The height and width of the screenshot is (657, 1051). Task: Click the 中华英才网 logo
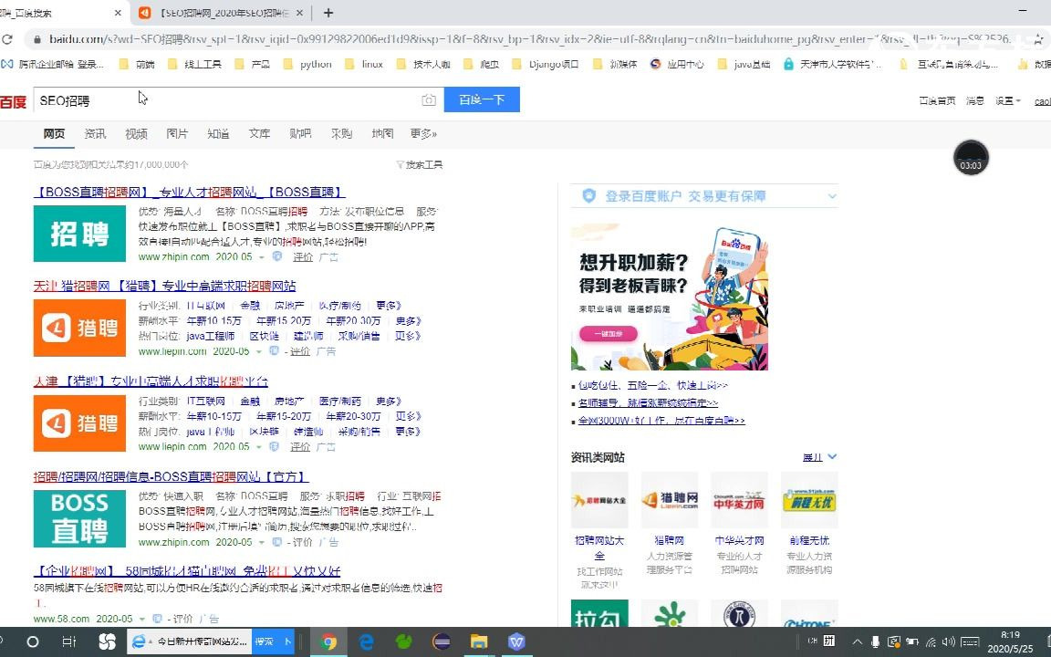[739, 500]
